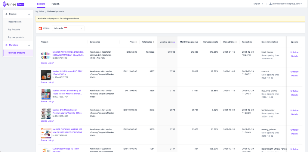Open Masker 4Ply Medis Careion title
This screenshot has width=308, height=152.
[x=67, y=111]
